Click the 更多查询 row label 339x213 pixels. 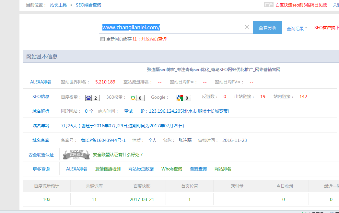(x=41, y=169)
